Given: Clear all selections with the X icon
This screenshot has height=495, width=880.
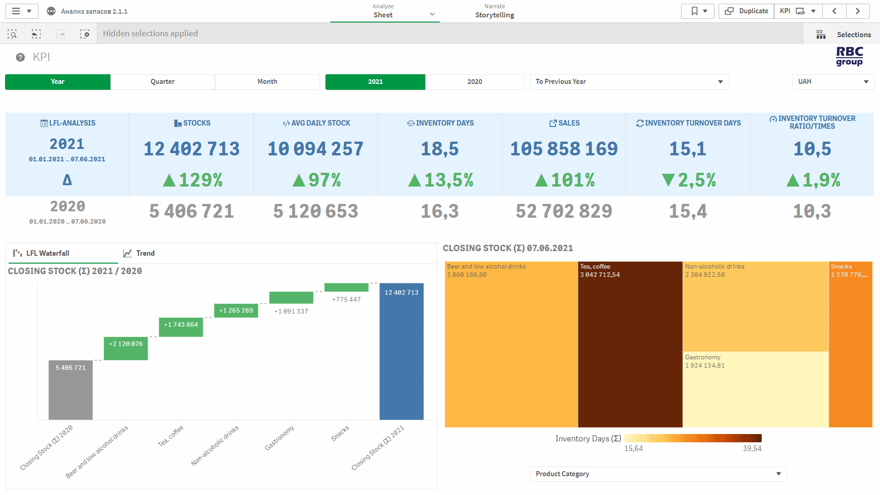Looking at the screenshot, I should click(85, 33).
